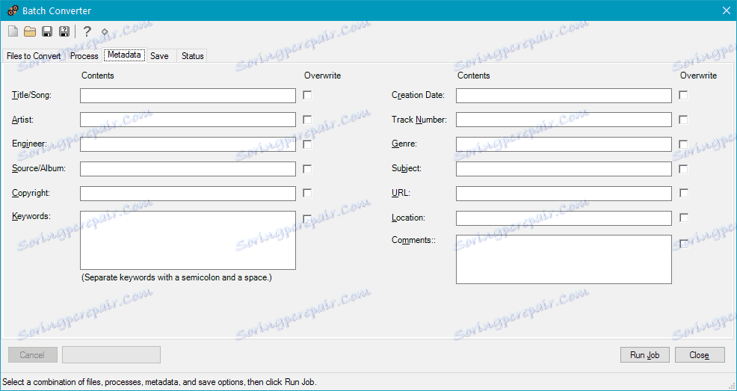The image size is (737, 391).
Task: Click the Comments text box
Action: click(x=564, y=259)
